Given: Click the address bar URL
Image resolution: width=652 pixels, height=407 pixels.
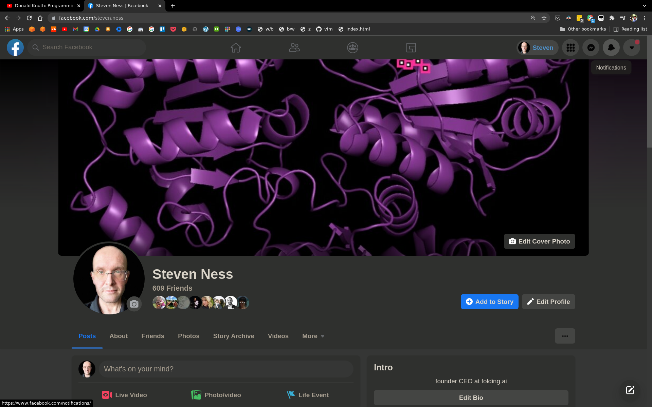Looking at the screenshot, I should [91, 18].
